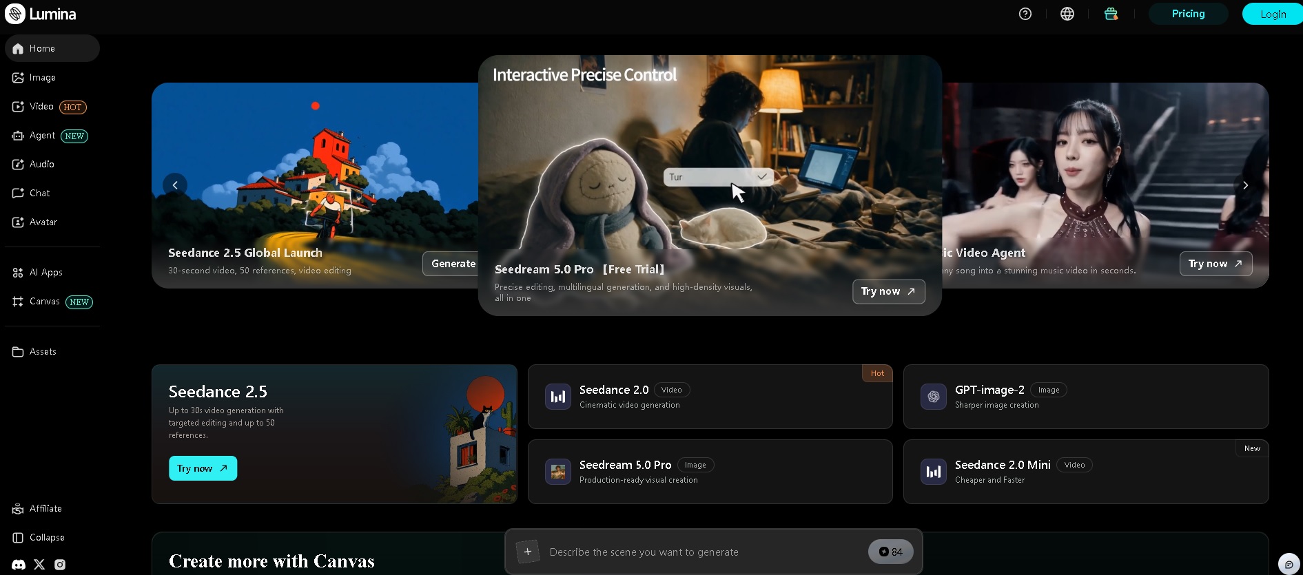Click the Pricing button
This screenshot has width=1303, height=575.
click(1188, 14)
